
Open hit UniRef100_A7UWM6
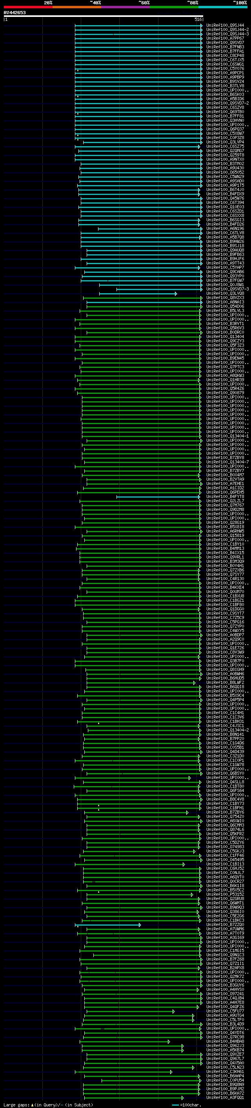click(225, 929)
